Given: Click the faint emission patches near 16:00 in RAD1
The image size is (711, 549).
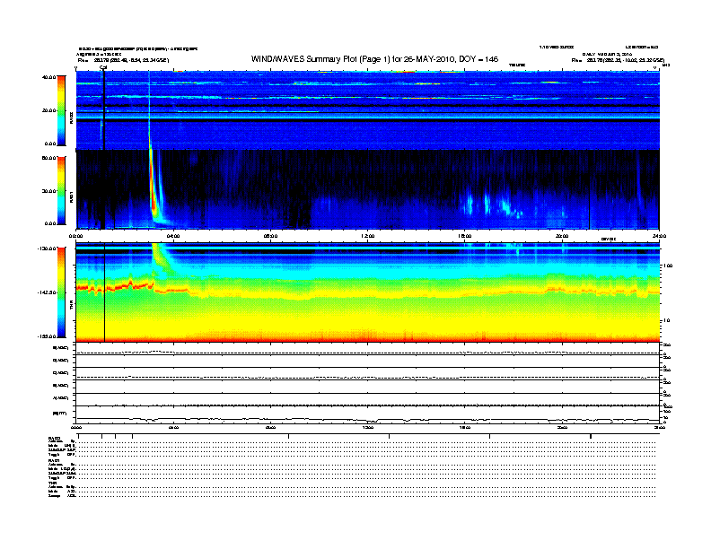Looking at the screenshot, I should (490, 204).
